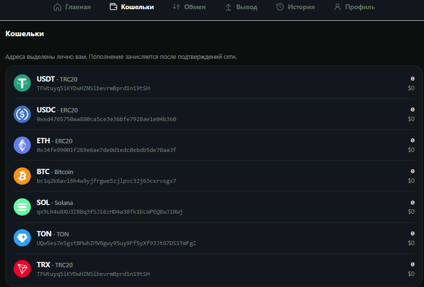Select the ETH address starting 0x34fe
This screenshot has height=287, width=424.
coord(107,150)
